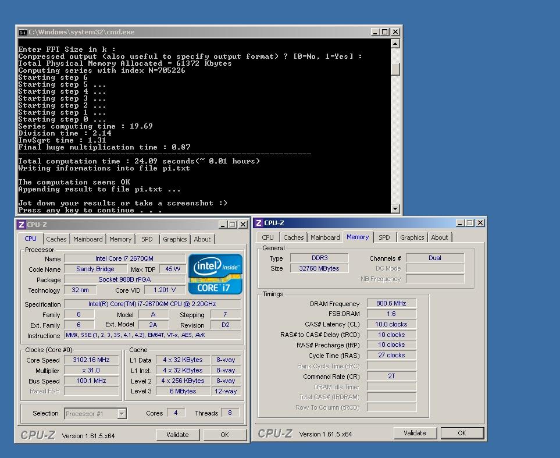
Task: Open About tab in right CPU-Z window
Action: (x=439, y=237)
